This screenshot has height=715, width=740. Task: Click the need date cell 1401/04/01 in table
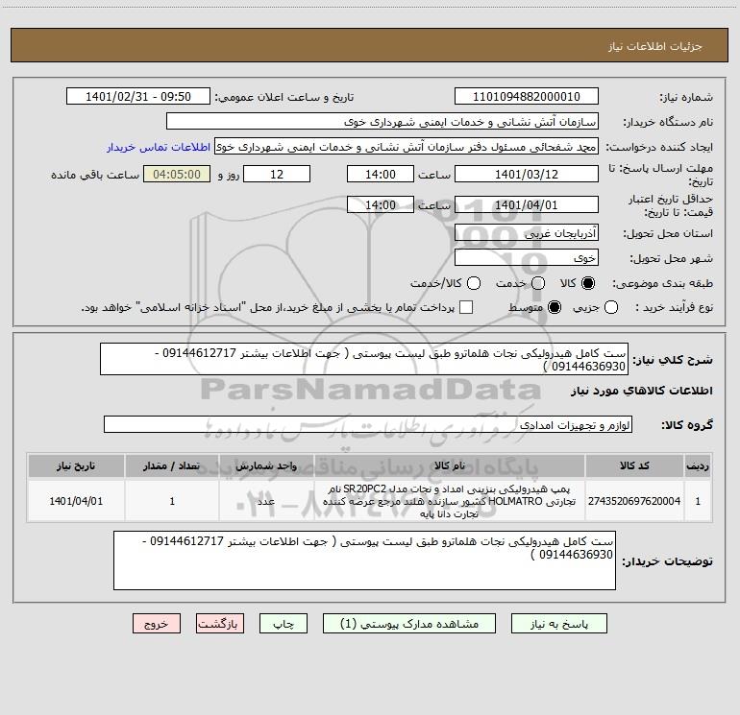point(76,501)
